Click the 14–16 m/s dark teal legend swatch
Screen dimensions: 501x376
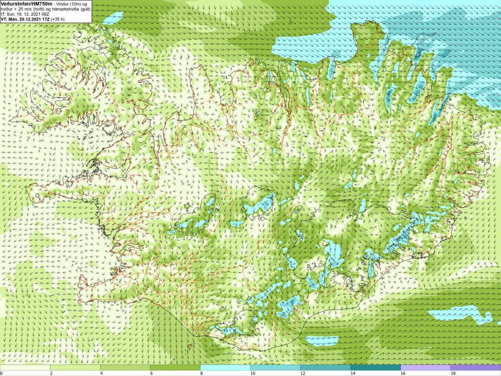[x=376, y=368]
